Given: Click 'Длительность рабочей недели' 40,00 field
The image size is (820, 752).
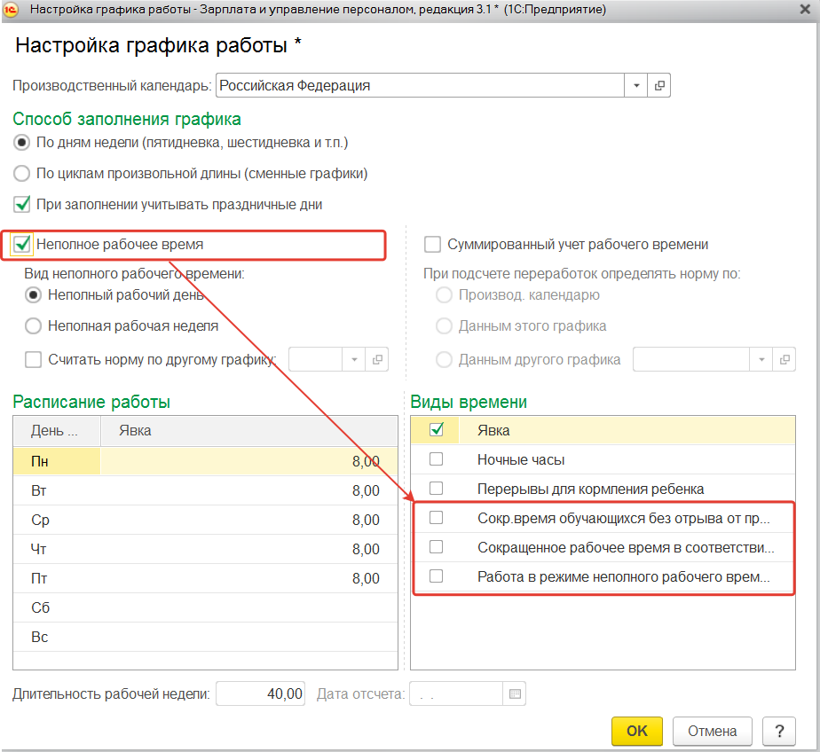Looking at the screenshot, I should (260, 694).
